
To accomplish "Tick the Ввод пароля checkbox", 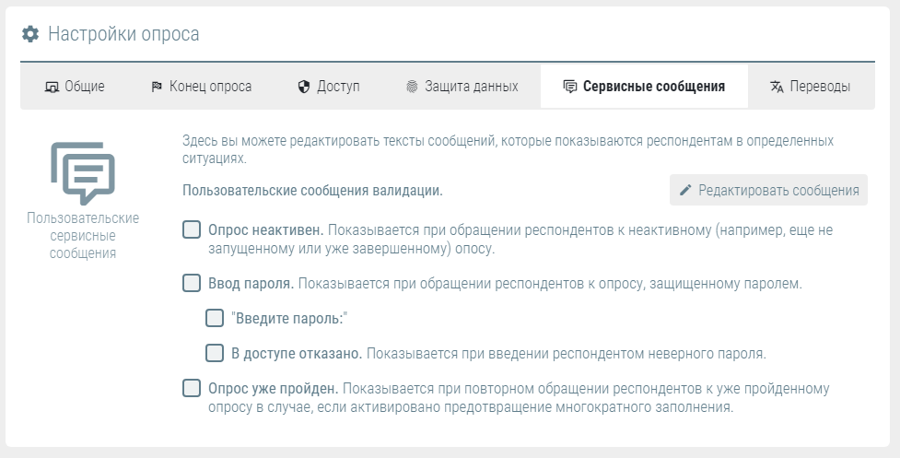I will 192,283.
